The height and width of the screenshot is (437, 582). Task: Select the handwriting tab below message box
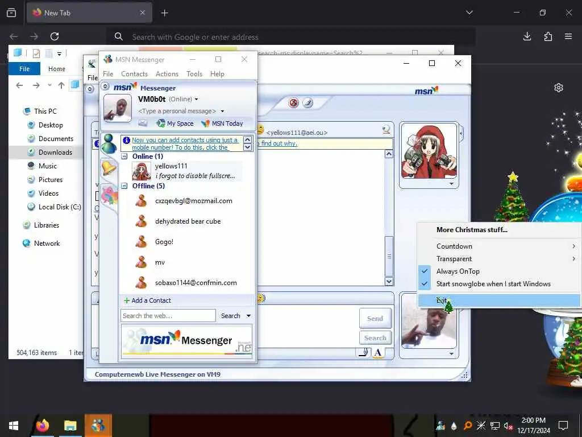coord(364,352)
